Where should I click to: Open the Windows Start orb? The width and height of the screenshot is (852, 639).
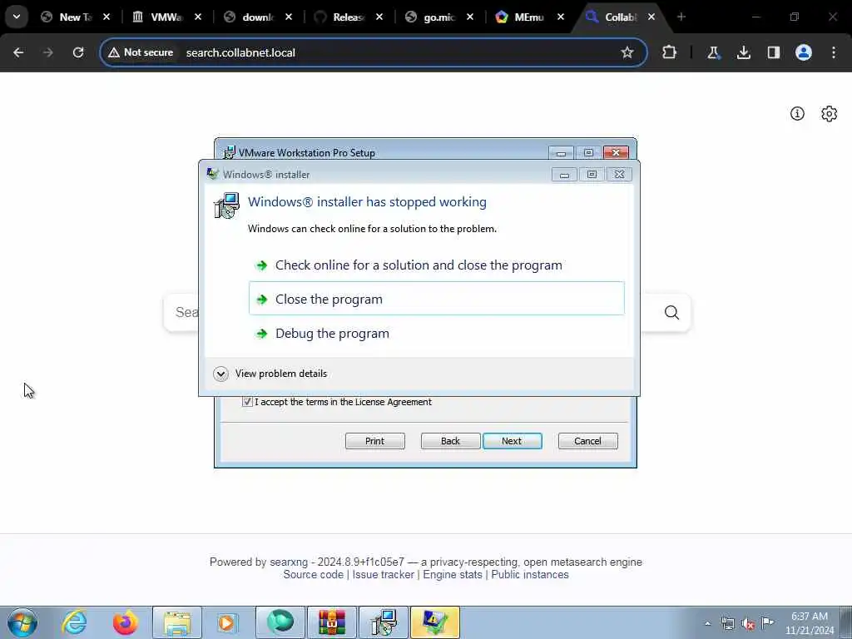pyautogui.click(x=22, y=622)
